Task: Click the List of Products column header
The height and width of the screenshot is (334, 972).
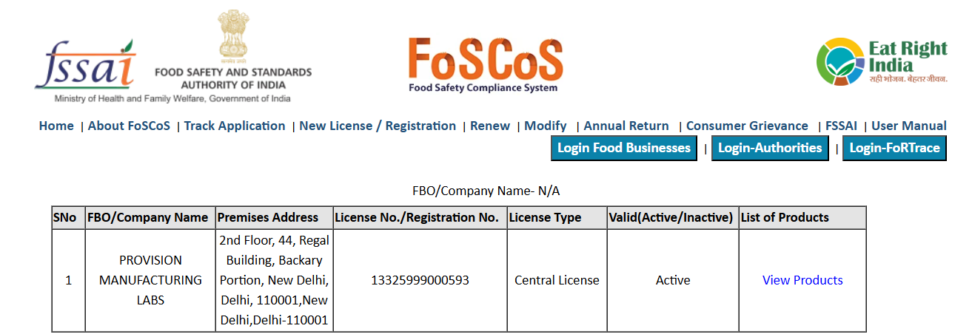Action: 785,217
